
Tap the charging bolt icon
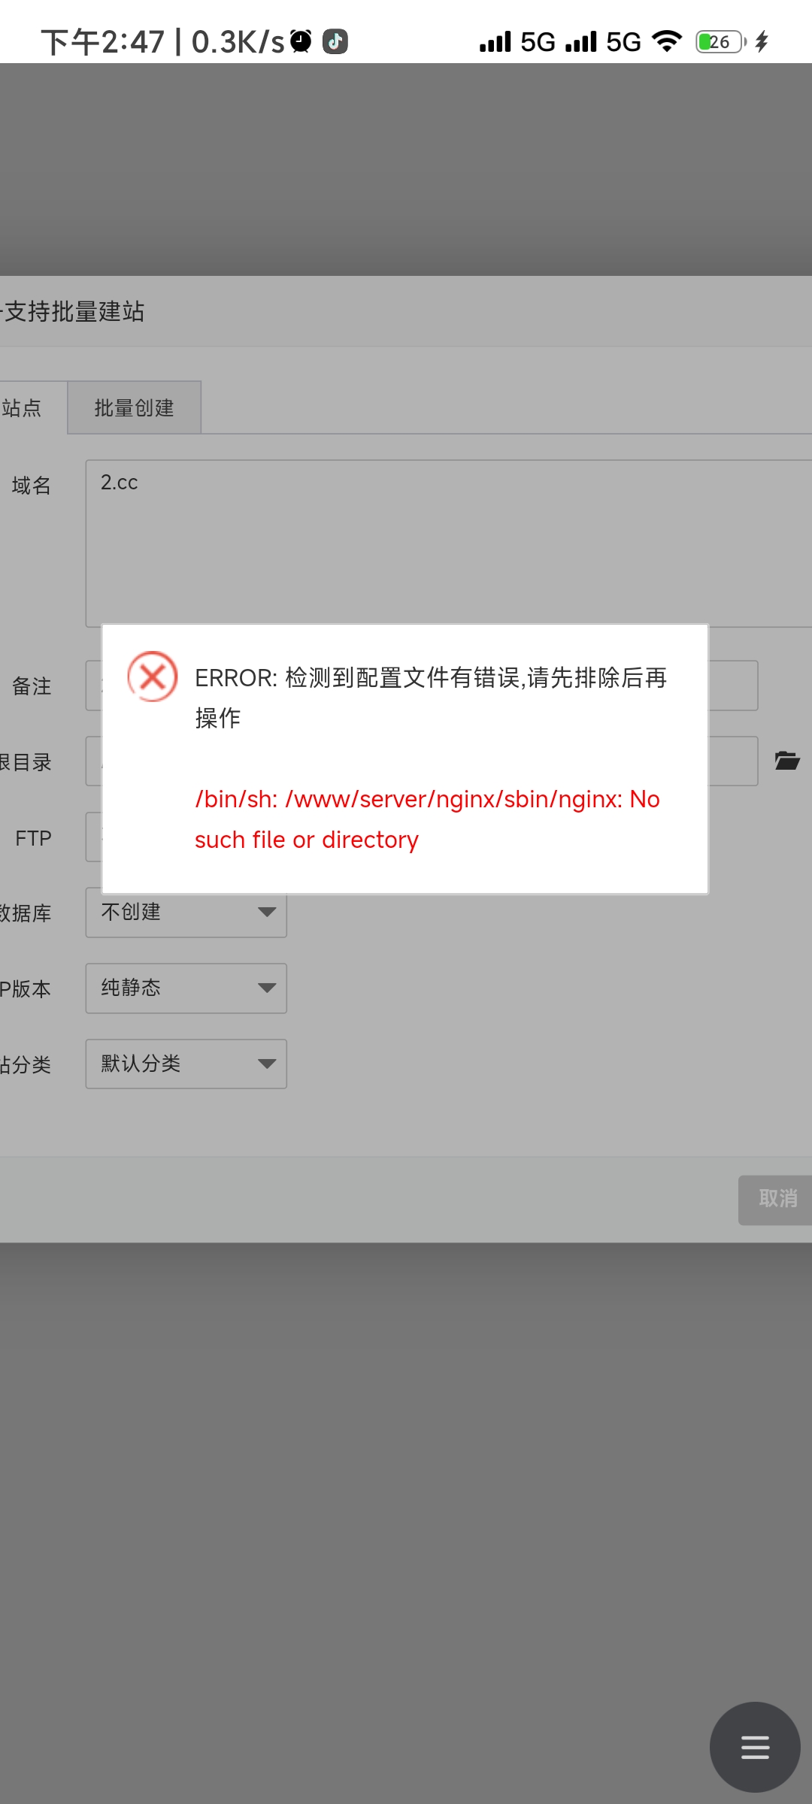tap(762, 41)
